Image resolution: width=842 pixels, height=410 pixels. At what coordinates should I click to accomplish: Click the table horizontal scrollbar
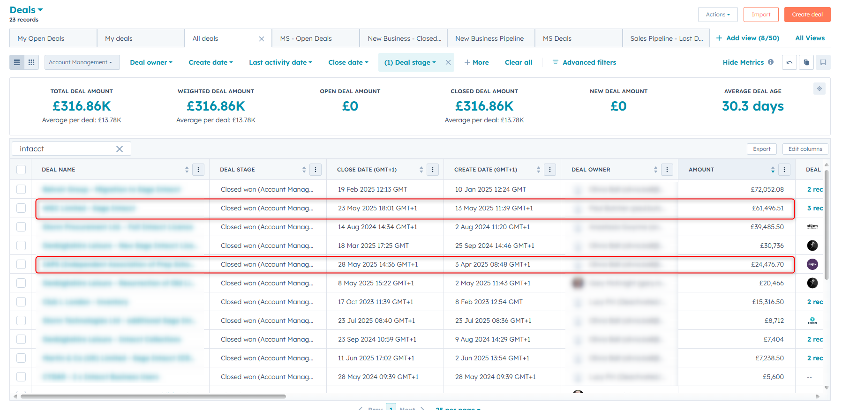click(x=153, y=396)
